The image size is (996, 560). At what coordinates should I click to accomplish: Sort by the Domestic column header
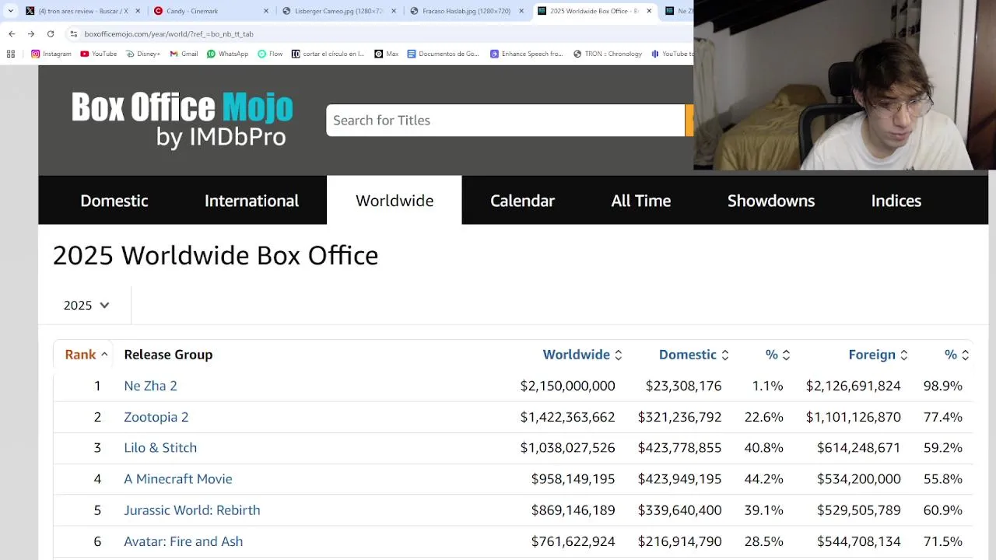[x=694, y=355]
